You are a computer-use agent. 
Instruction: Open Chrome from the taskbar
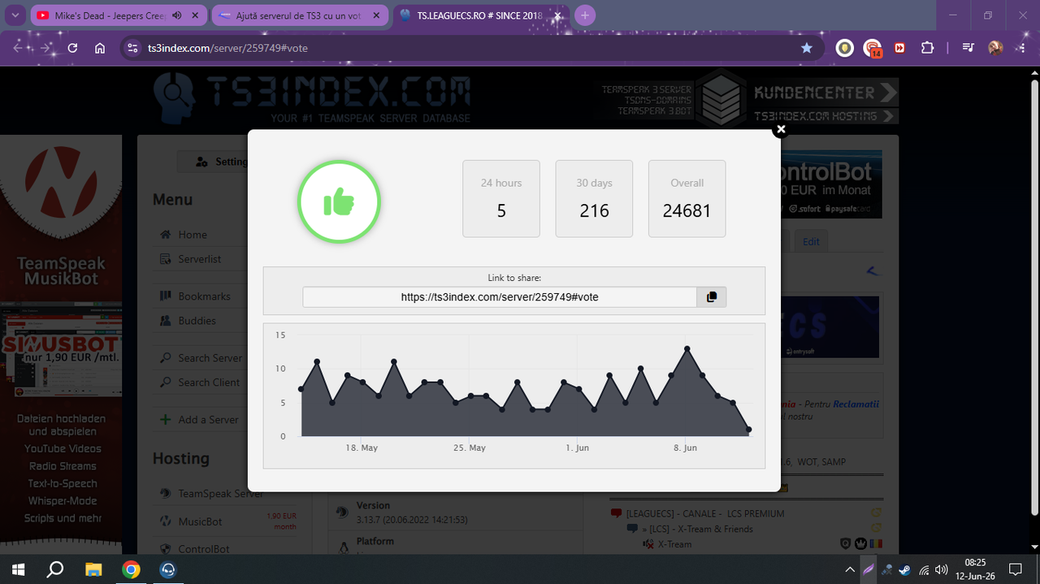coord(132,569)
